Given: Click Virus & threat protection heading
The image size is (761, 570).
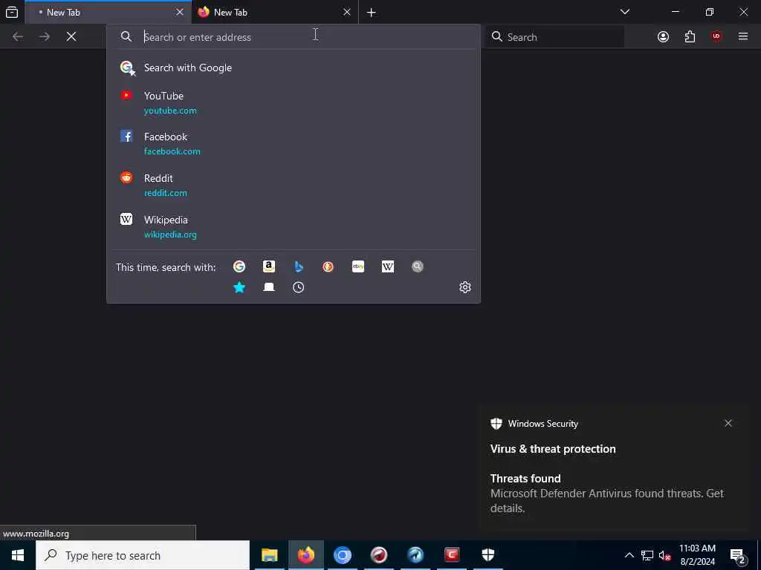Looking at the screenshot, I should [x=553, y=449].
